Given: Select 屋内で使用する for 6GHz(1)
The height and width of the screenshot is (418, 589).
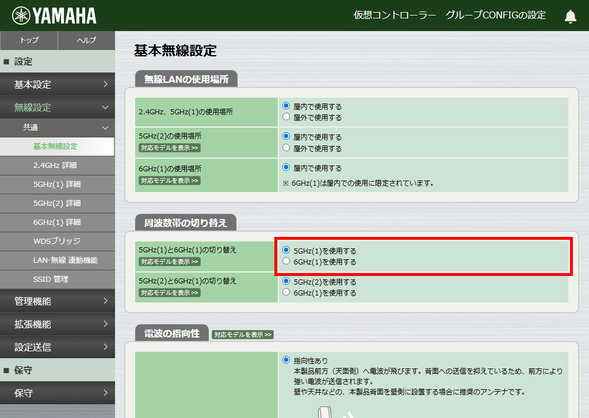Looking at the screenshot, I should point(286,167).
